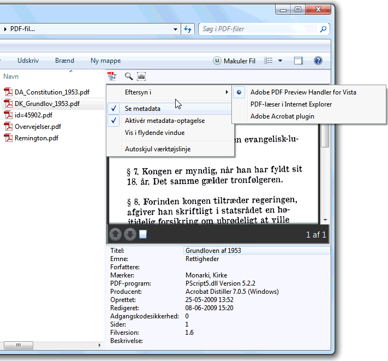Click the Makuler Fil button label
This screenshot has width=388, height=361.
[240, 61]
